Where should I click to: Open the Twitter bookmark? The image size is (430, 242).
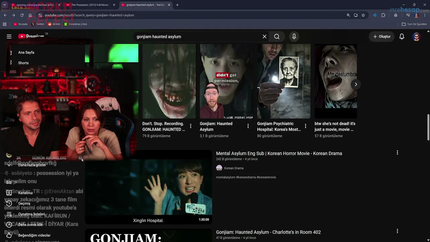[38, 24]
